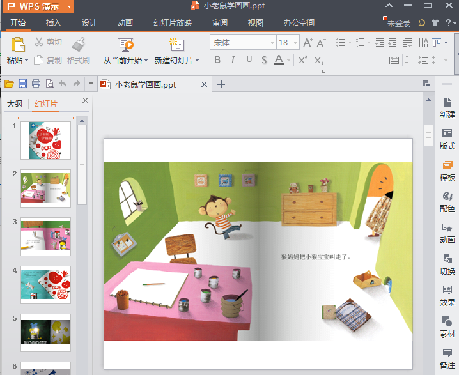Switch to the 插入 ribbon tab
The width and height of the screenshot is (459, 375).
pyautogui.click(x=54, y=23)
